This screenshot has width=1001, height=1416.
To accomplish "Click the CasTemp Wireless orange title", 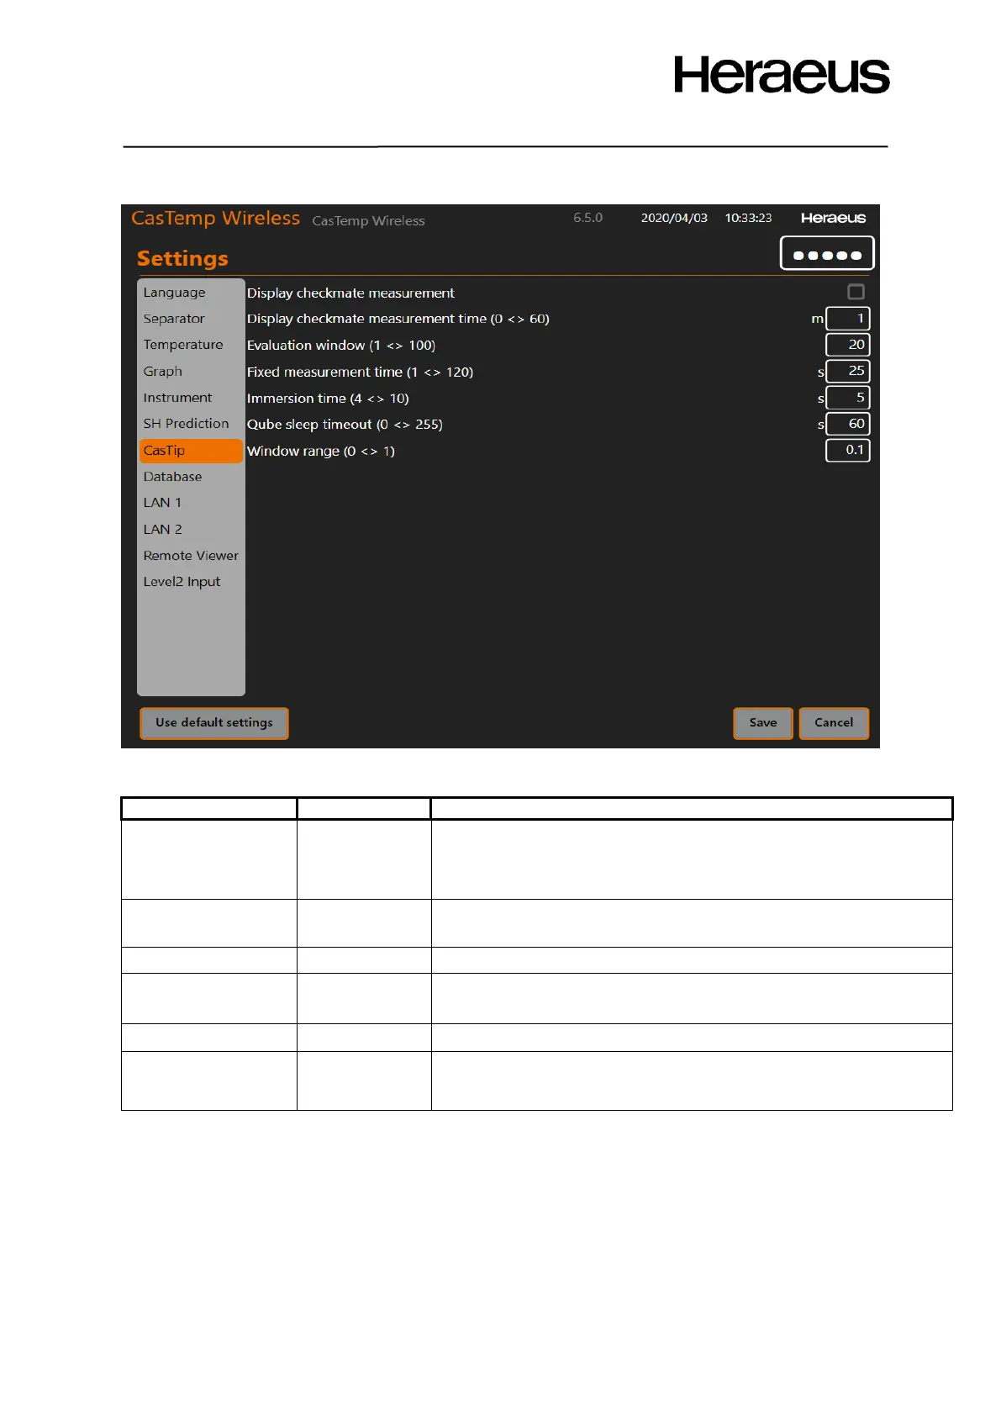I will click(x=215, y=218).
